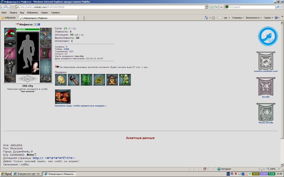Screen dimensions: 284x177
Task: Open the spiked mace gift
Action: (73, 80)
